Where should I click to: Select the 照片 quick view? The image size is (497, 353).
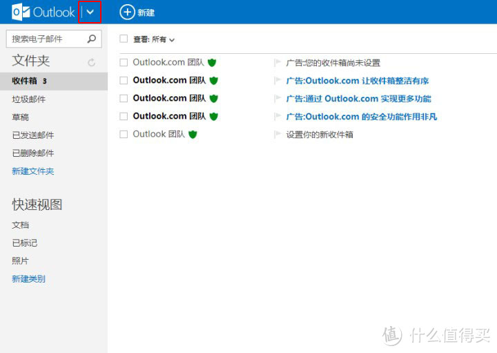coord(20,261)
